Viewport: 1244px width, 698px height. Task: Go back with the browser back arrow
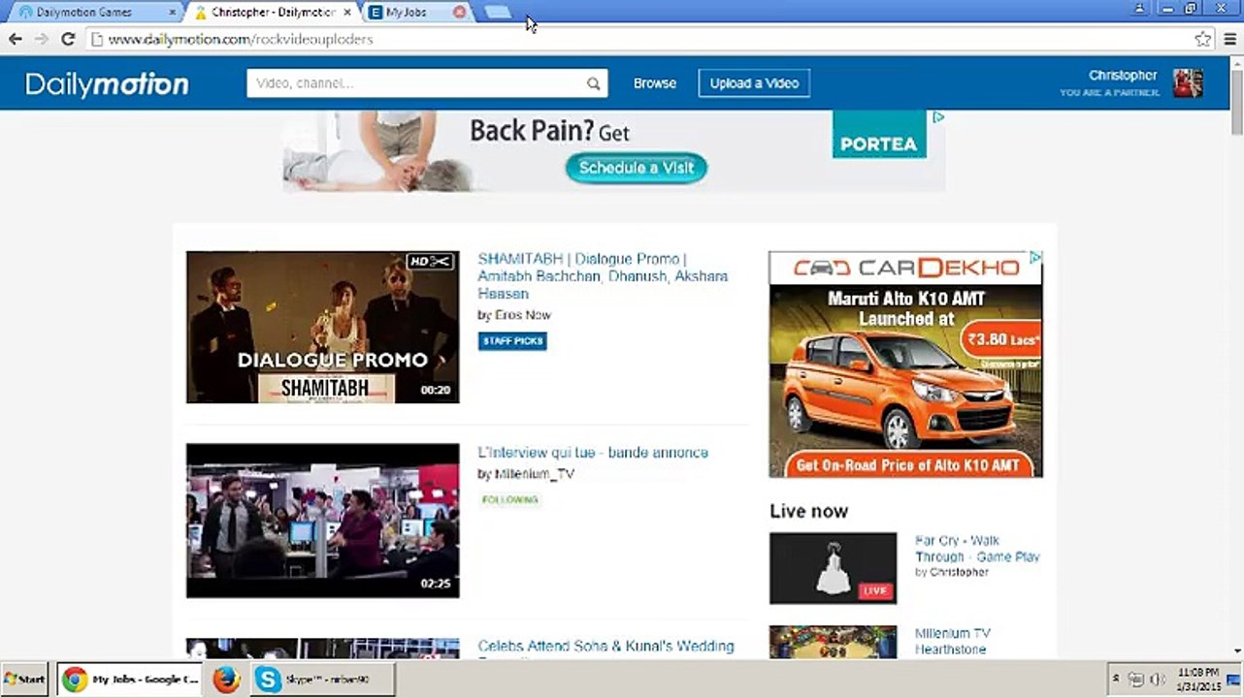[x=16, y=39]
